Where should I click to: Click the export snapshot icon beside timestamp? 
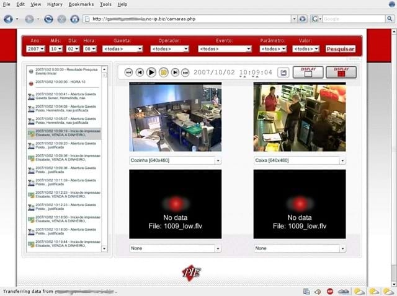coord(283,73)
